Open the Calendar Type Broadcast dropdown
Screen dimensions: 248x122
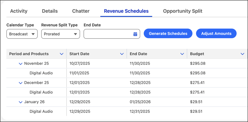22,34
